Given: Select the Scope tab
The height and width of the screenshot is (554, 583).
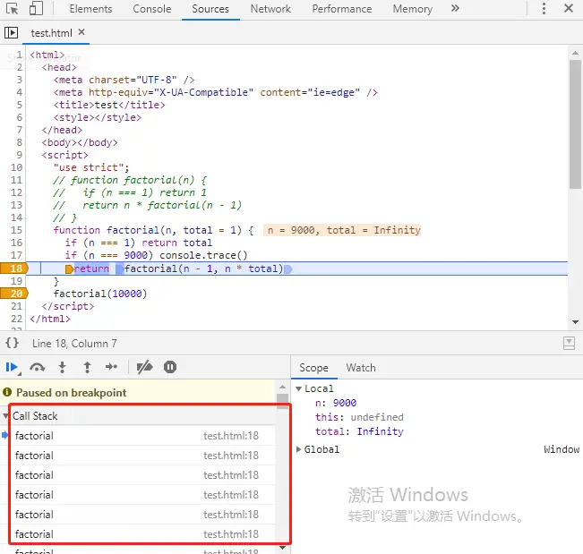Looking at the screenshot, I should [313, 368].
